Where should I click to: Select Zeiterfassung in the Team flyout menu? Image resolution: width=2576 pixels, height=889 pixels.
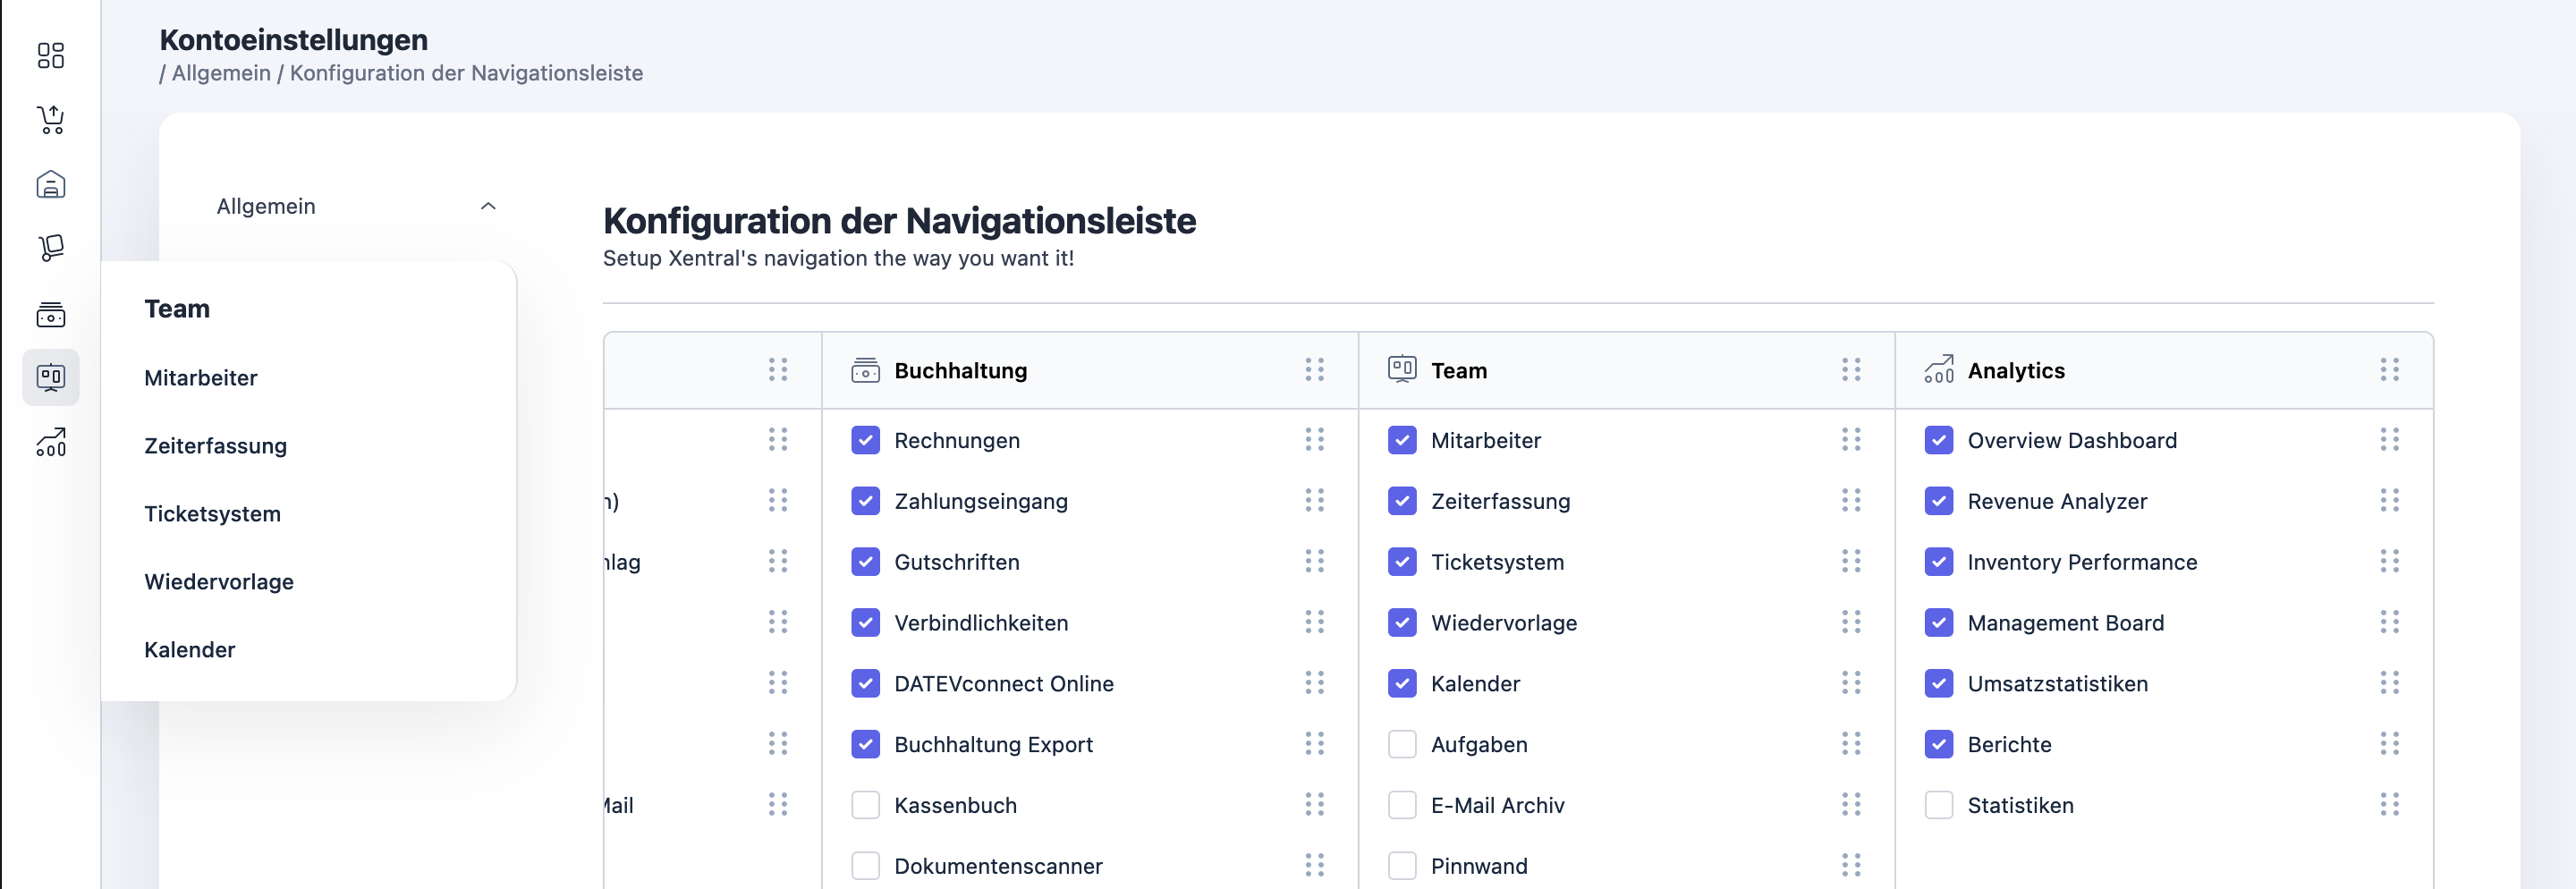pos(215,446)
